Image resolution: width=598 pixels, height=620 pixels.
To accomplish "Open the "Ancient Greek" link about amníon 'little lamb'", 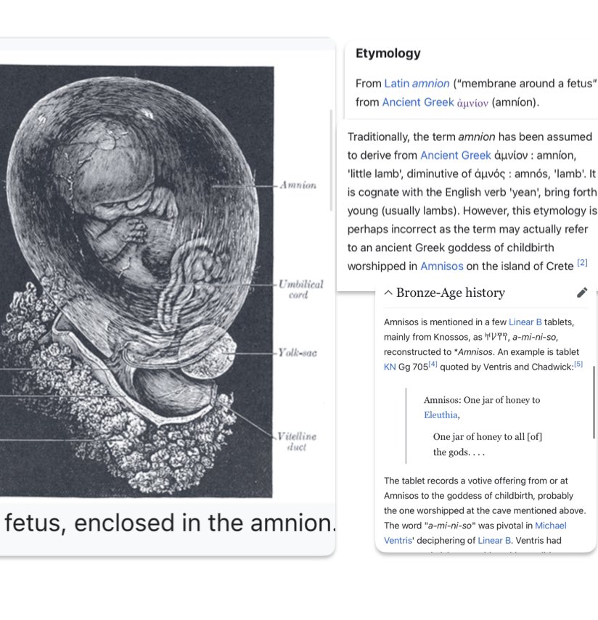I will click(456, 155).
